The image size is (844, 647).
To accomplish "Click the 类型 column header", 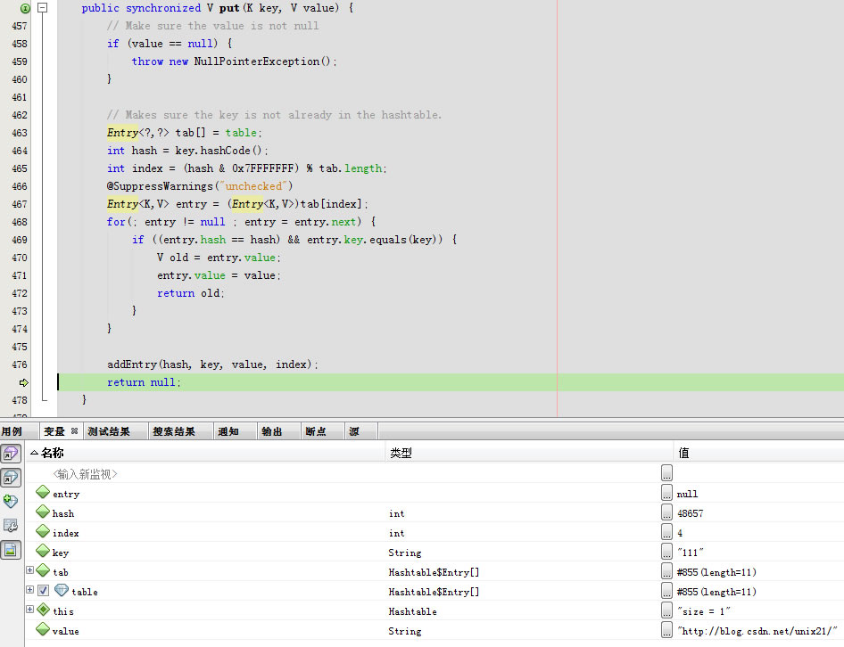I will (x=530, y=453).
